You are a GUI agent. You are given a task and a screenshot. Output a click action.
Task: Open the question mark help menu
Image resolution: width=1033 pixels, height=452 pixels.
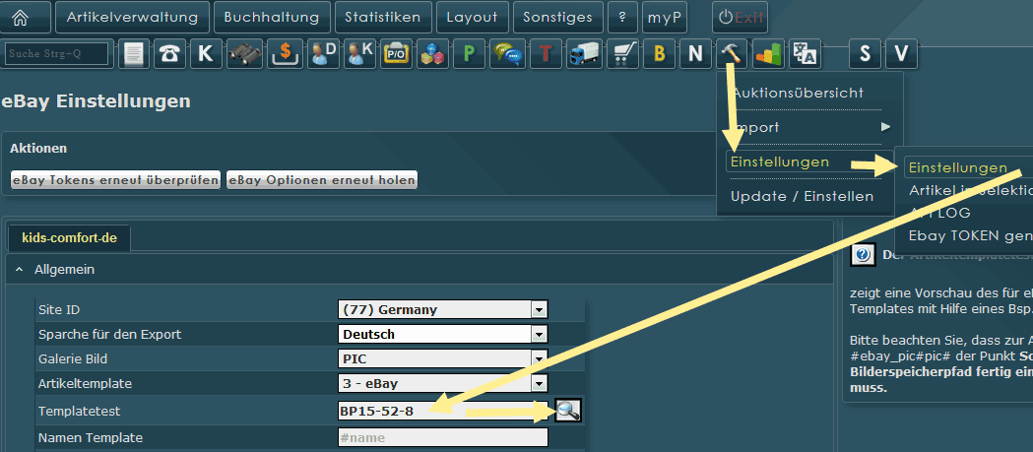pyautogui.click(x=622, y=17)
